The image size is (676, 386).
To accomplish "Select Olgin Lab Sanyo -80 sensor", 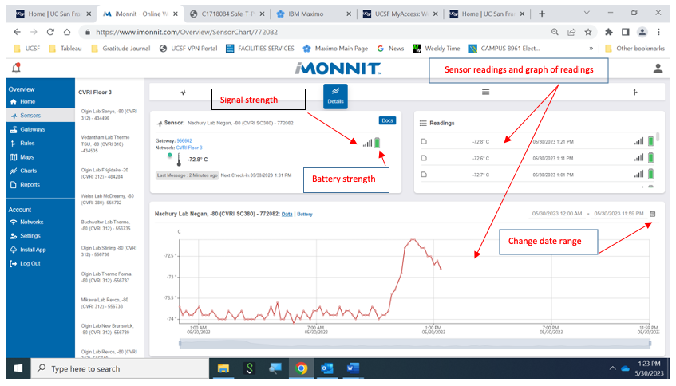I will [x=109, y=115].
